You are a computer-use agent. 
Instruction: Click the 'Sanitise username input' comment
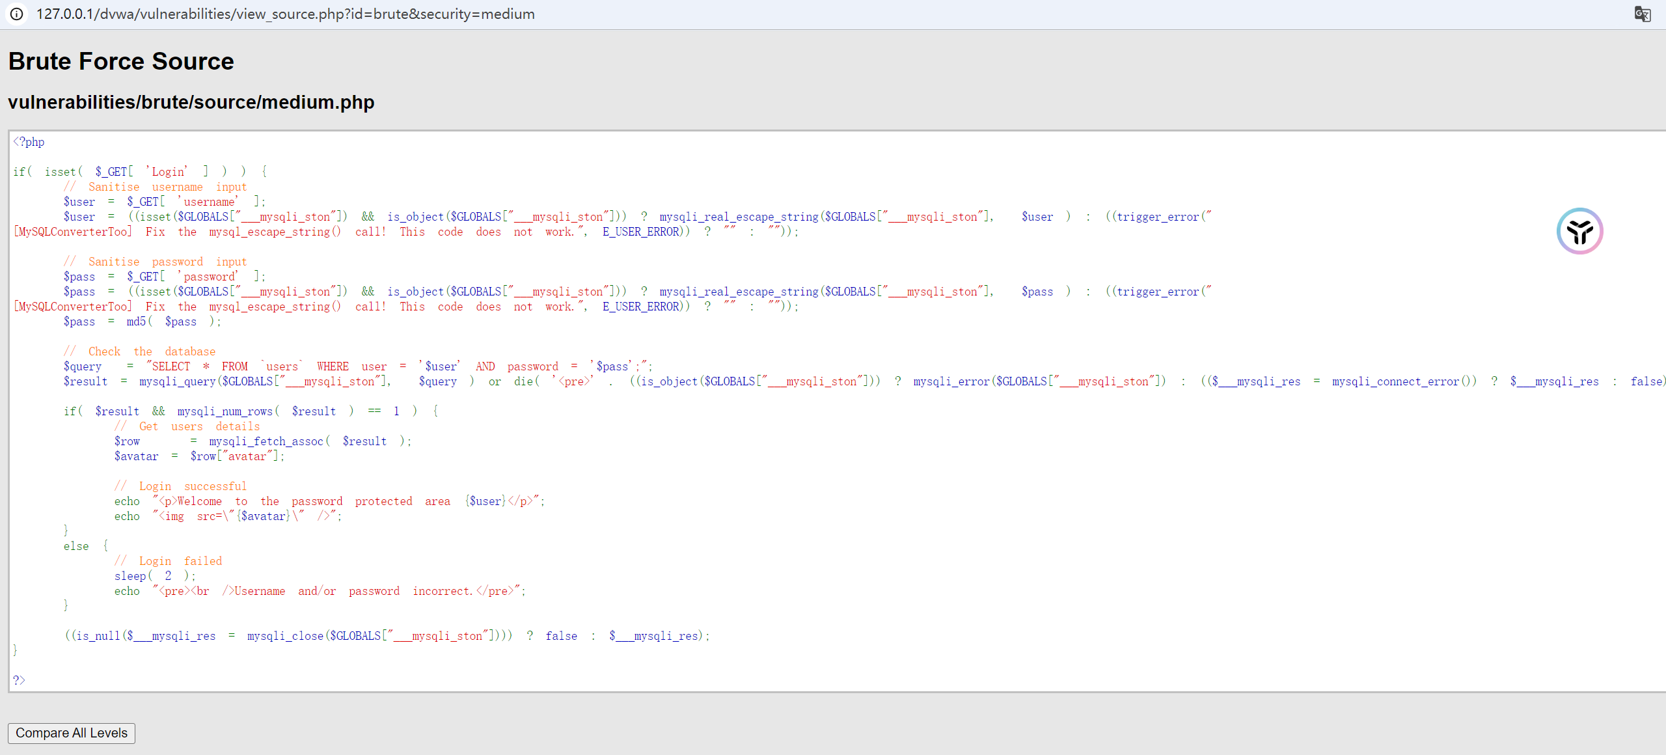pos(155,187)
